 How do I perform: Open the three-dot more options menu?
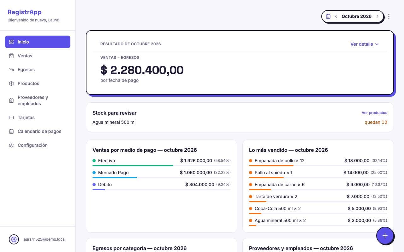[389, 16]
